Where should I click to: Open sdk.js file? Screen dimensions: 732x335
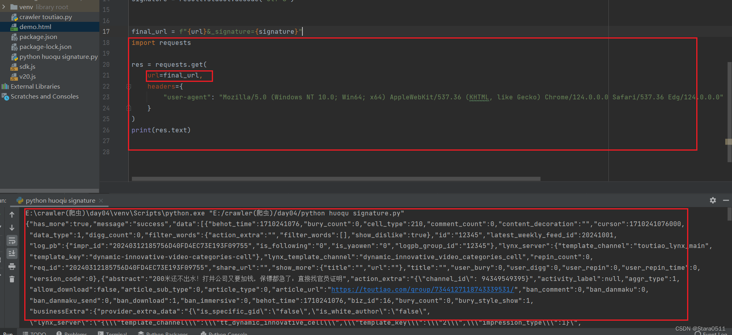pyautogui.click(x=27, y=66)
